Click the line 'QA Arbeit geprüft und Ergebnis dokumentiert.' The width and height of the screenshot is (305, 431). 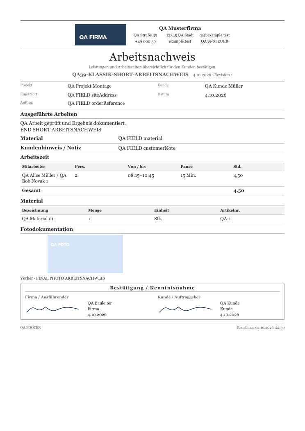[x=73, y=123]
